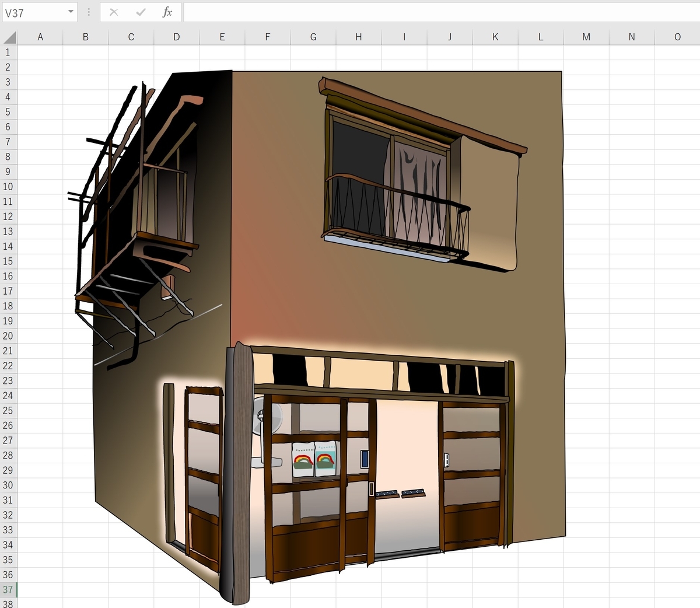This screenshot has width=700, height=608.
Task: Select column N by its header
Action: pos(632,37)
